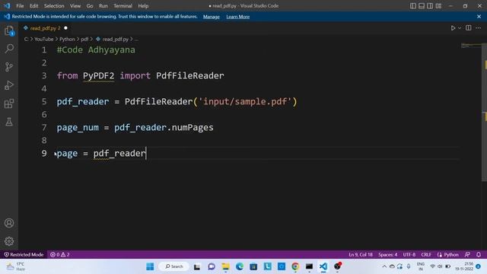Show hidden system tray icons chevron
Screen dimensions: 487x274
384,266
